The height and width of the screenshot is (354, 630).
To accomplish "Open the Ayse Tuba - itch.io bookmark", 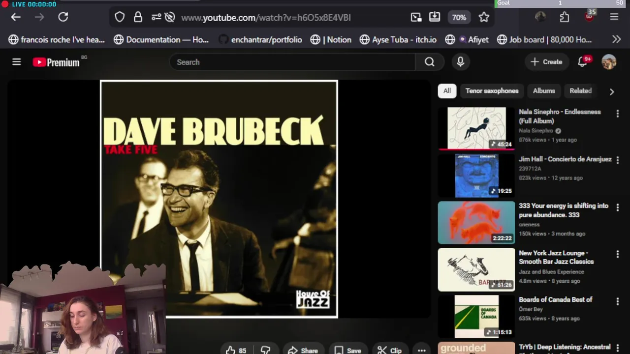I will [398, 39].
